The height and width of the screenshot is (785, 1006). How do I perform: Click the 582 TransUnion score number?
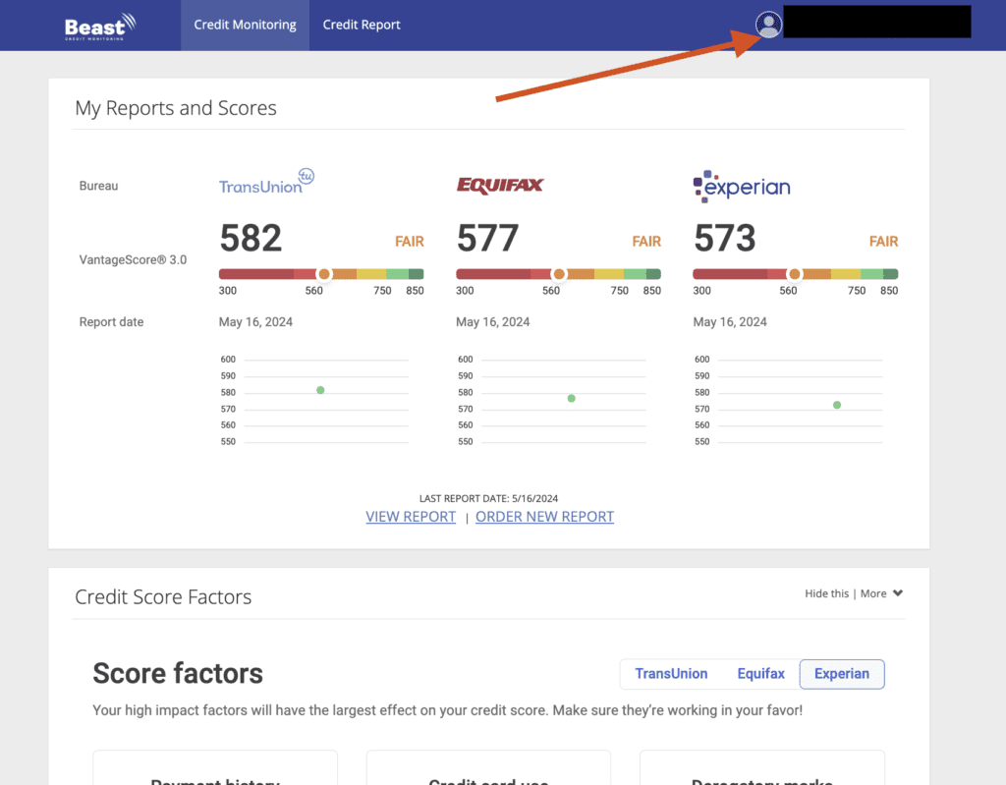pyautogui.click(x=251, y=239)
